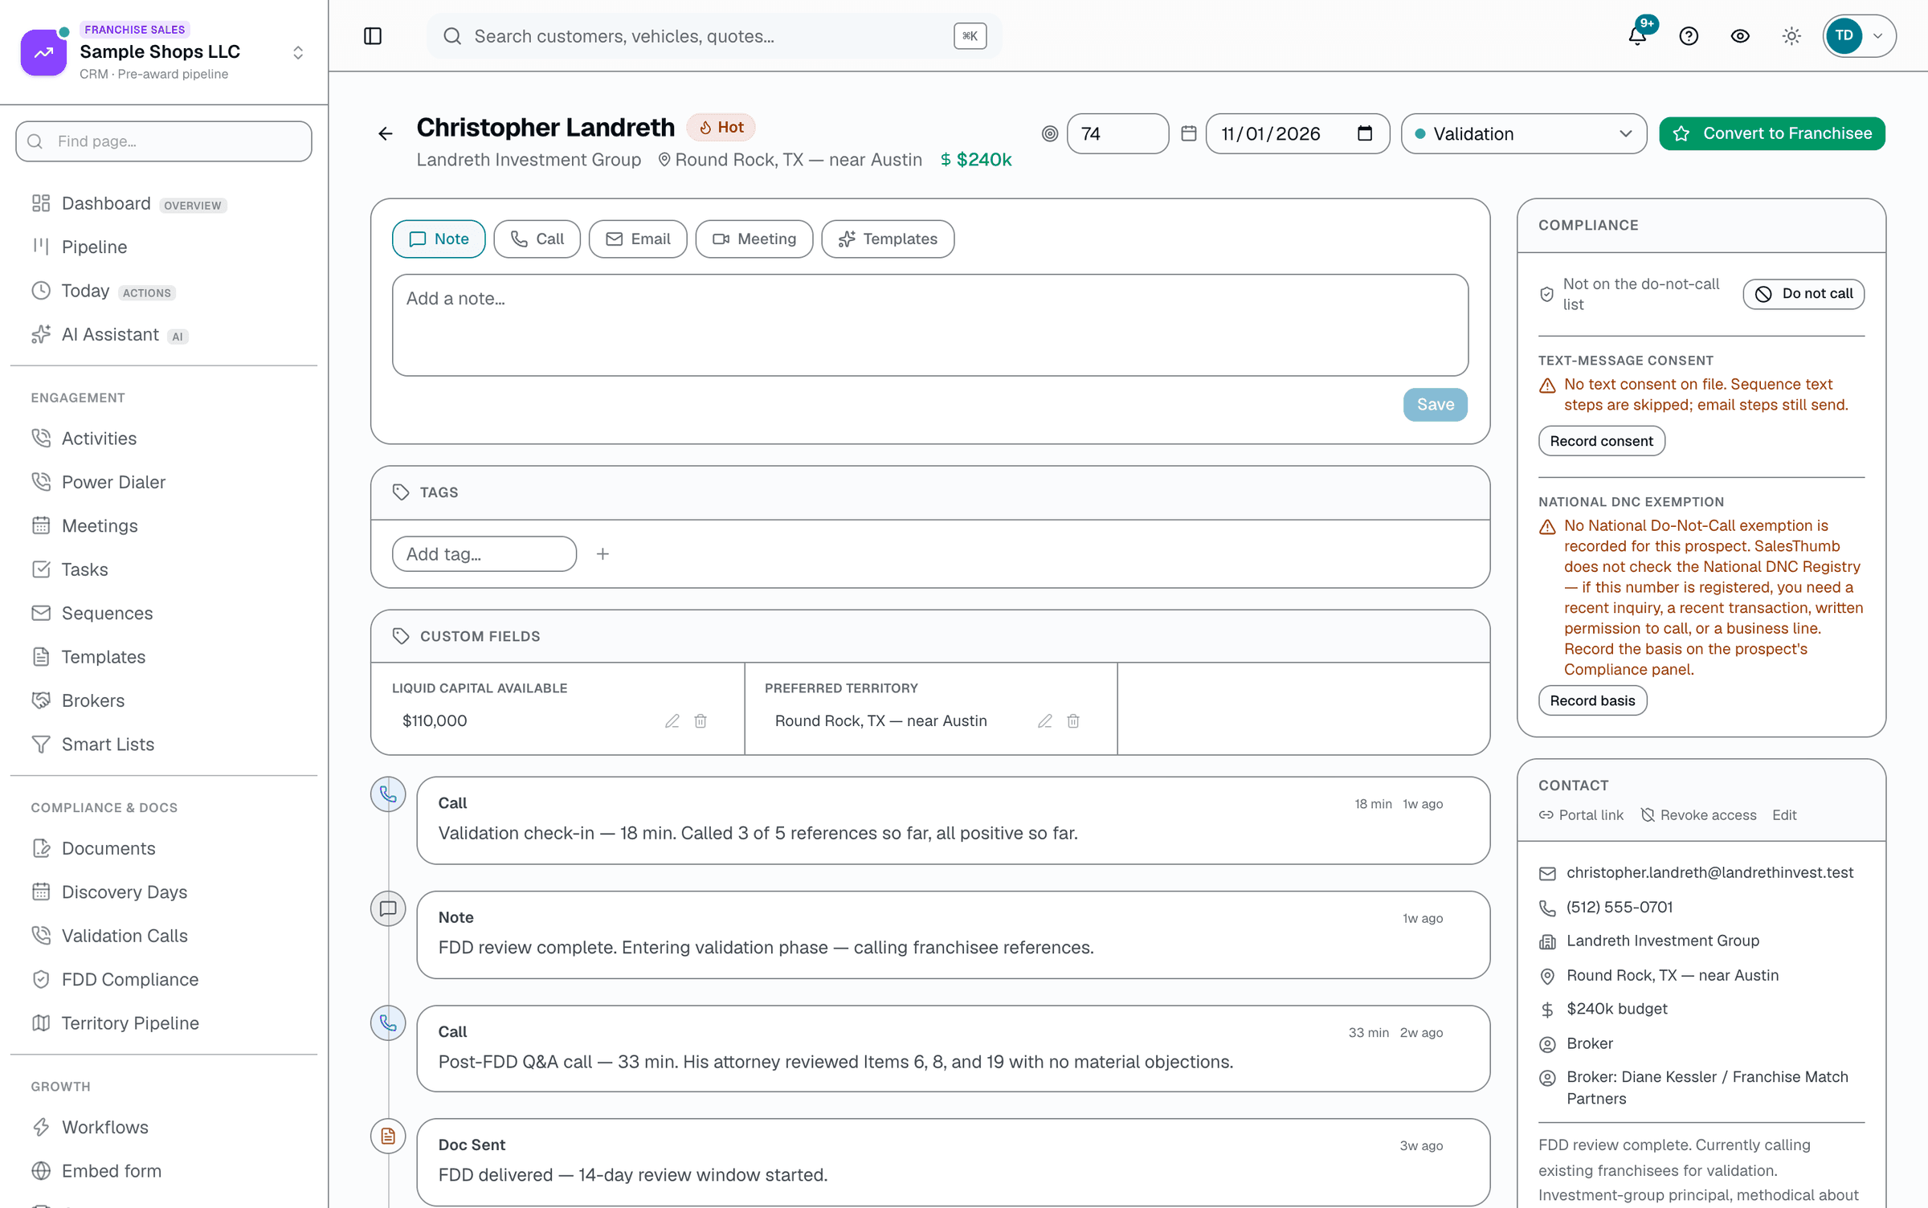
Task: Edit the Liquid Capital Available field
Action: click(672, 721)
